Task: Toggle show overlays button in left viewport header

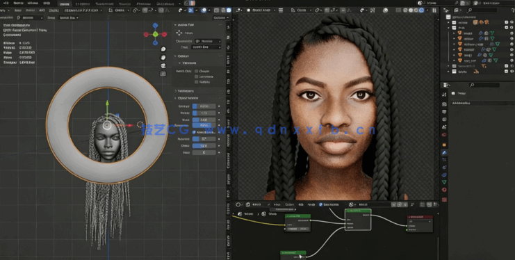Action: click(204, 10)
